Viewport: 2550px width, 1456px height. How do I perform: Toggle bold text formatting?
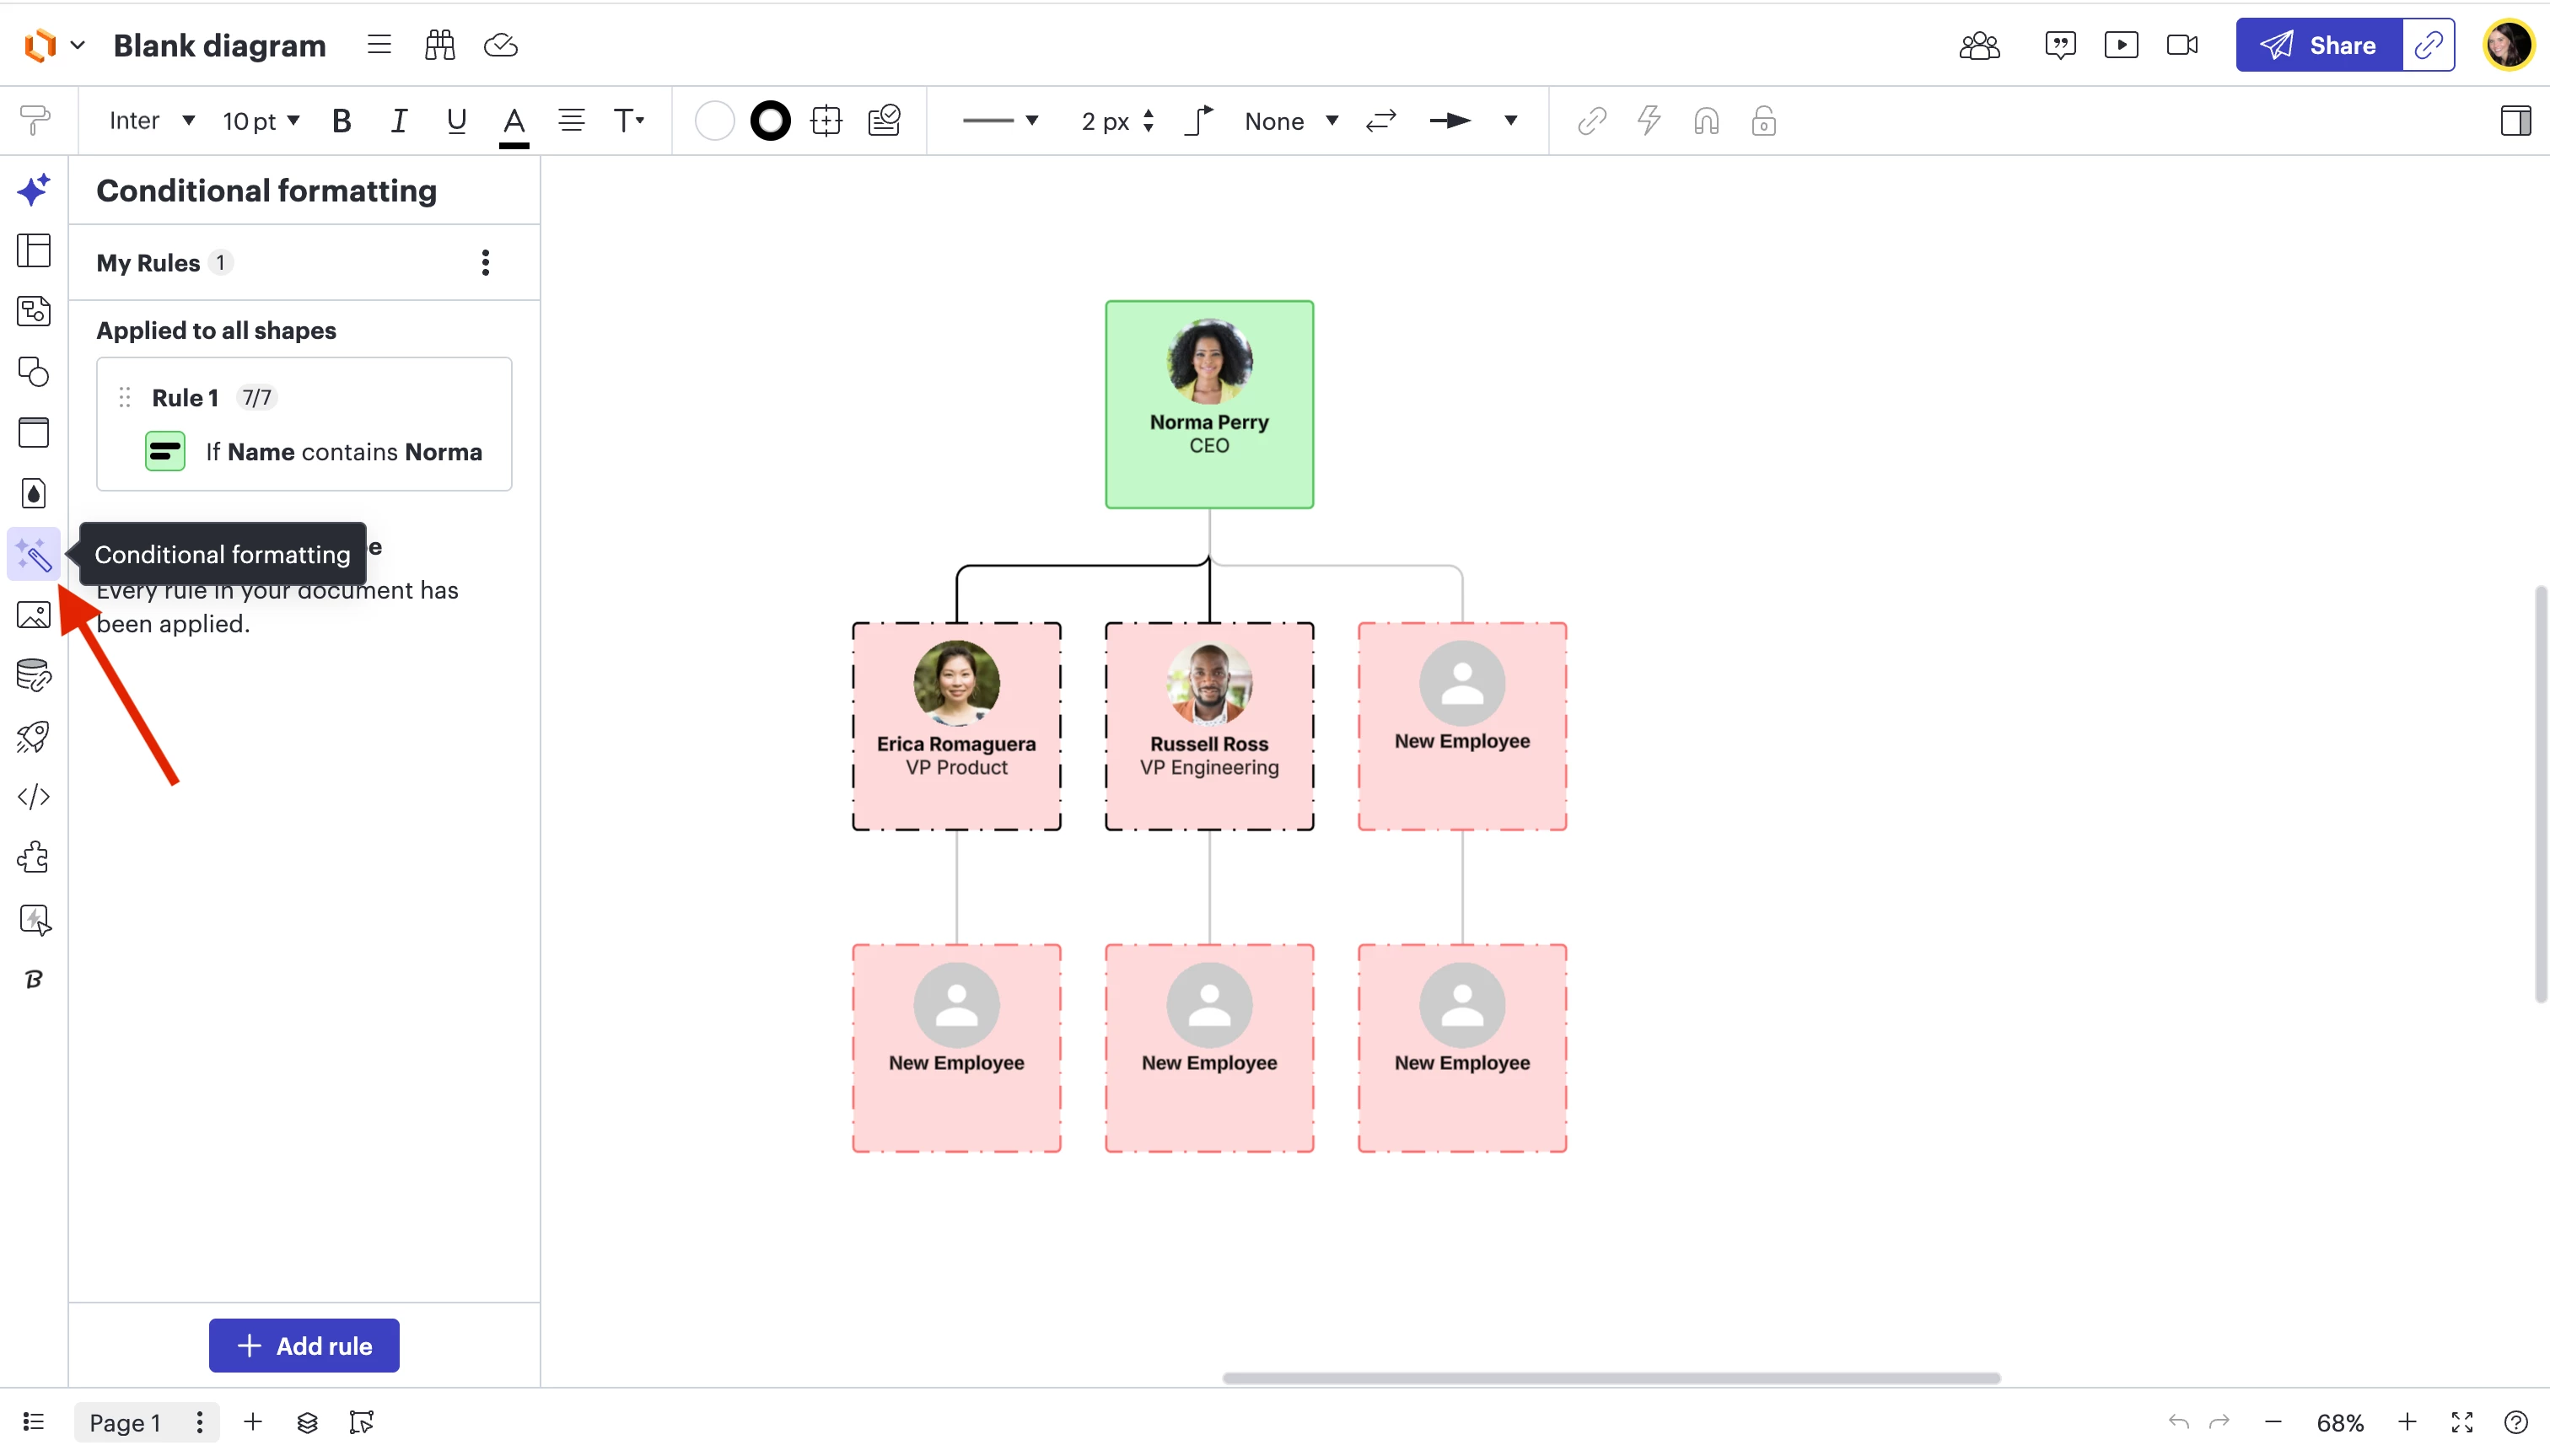pos(341,121)
